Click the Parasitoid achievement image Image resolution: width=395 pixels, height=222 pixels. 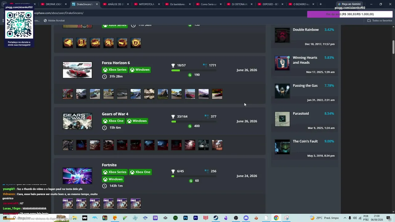click(x=282, y=119)
